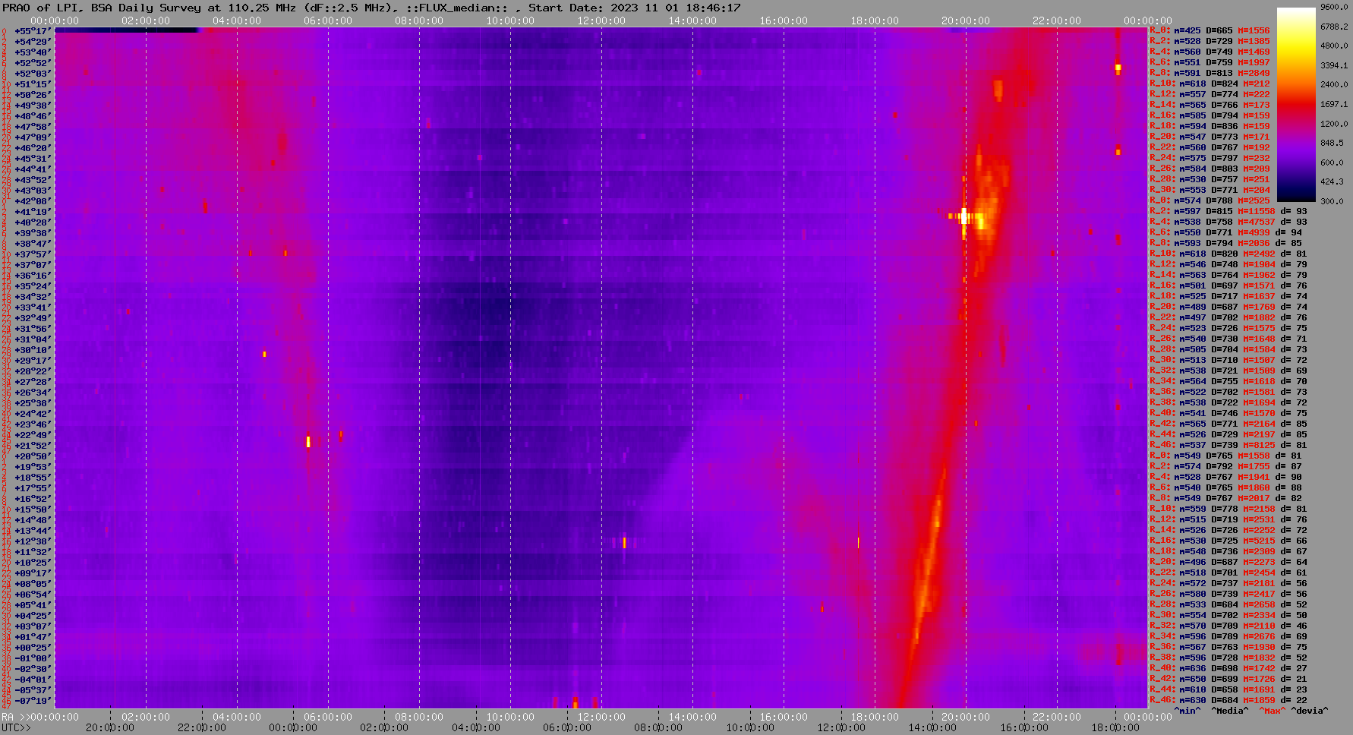Click the declination label +55°17'
The height and width of the screenshot is (735, 1353).
tap(33, 31)
